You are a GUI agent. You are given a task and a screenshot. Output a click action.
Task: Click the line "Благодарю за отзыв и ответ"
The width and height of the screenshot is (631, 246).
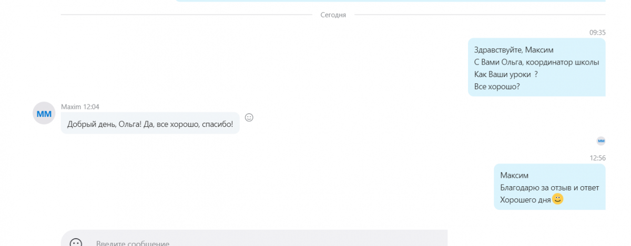pos(549,188)
